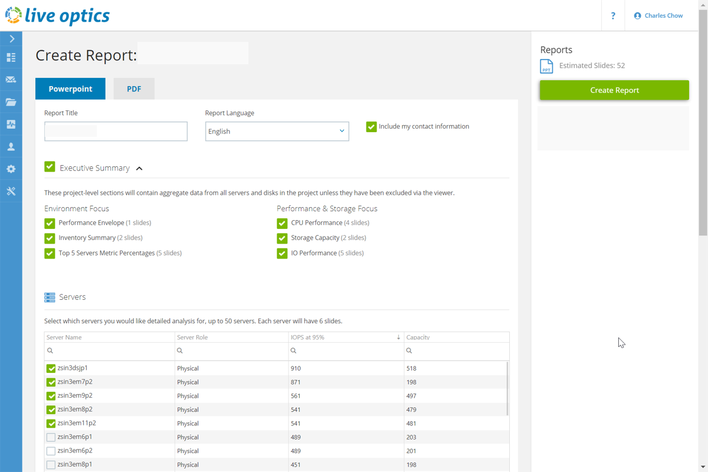Click IOPS value 910 cell
This screenshot has width=708, height=472.
pyautogui.click(x=346, y=368)
